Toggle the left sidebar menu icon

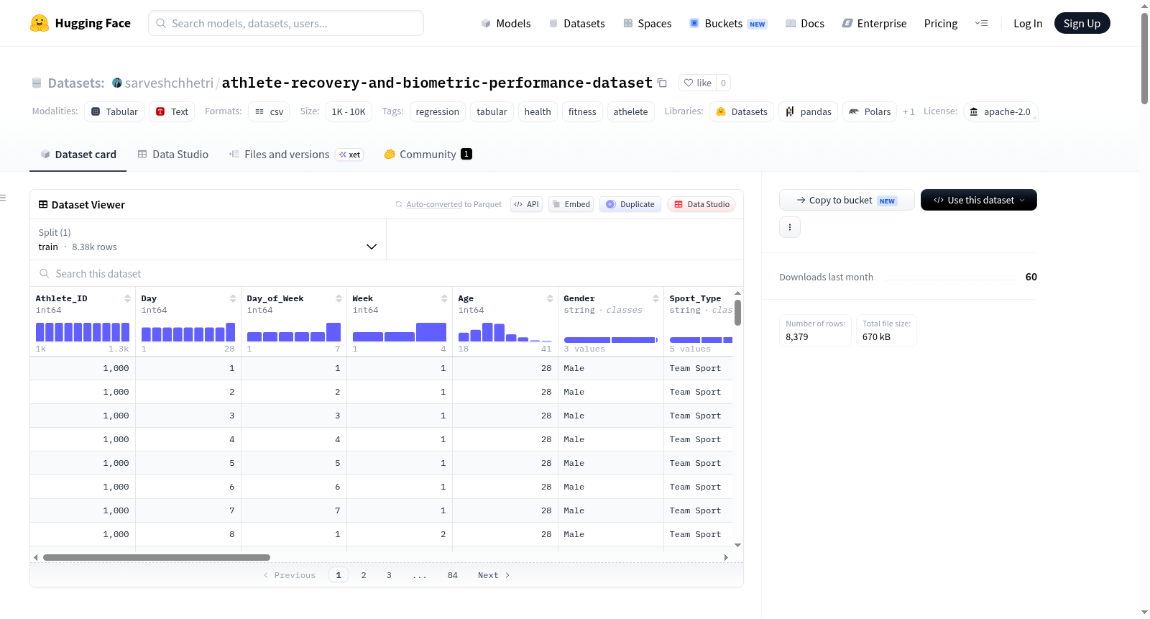tap(3, 198)
